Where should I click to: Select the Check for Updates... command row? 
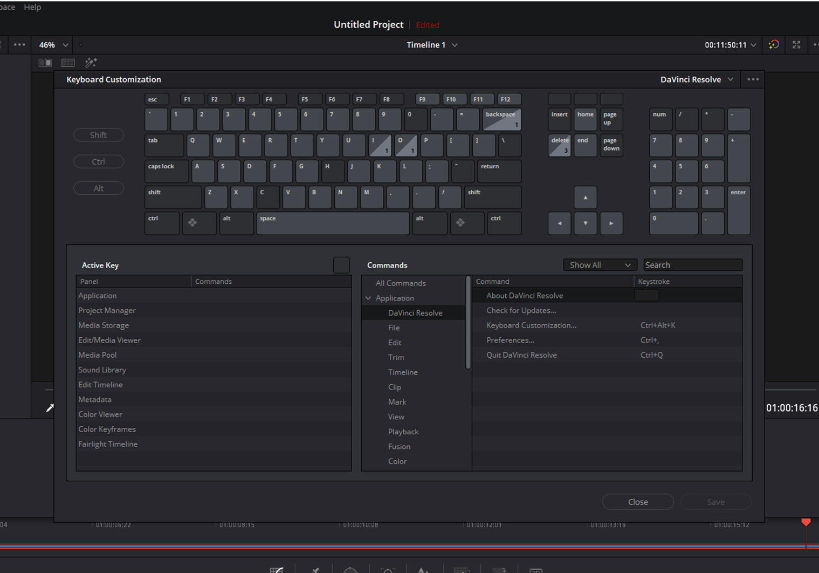pyautogui.click(x=607, y=310)
